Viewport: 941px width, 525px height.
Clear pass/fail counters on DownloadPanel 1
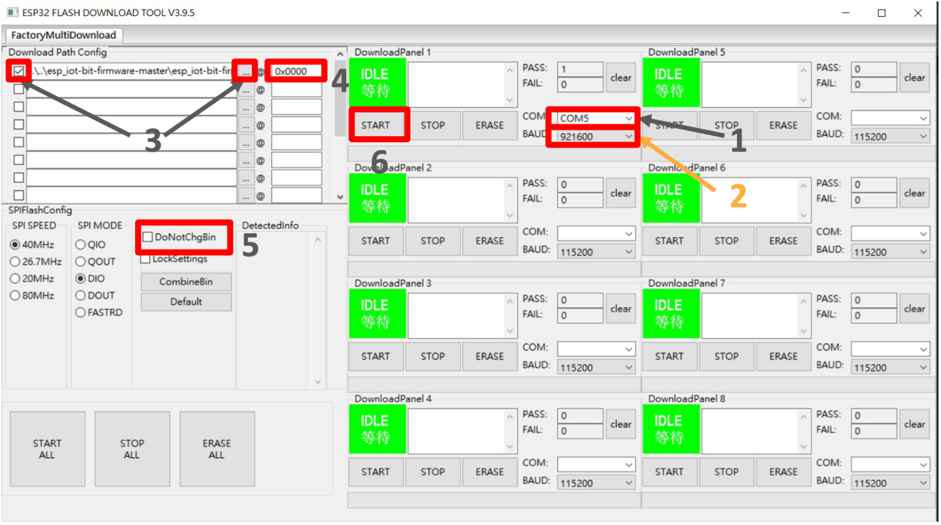coord(621,78)
